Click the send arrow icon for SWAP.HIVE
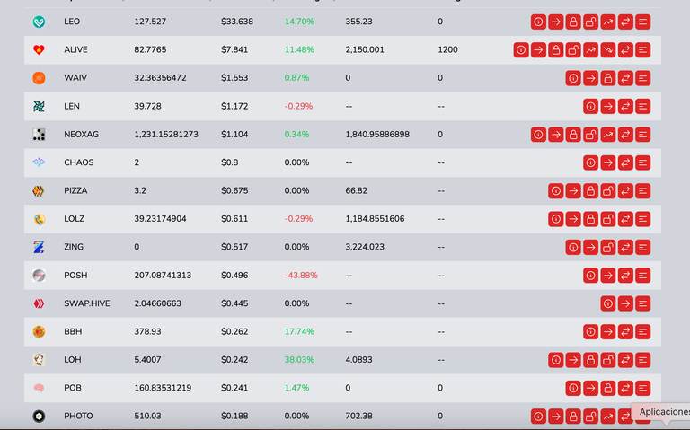This screenshot has width=690, height=430. (x=625, y=303)
